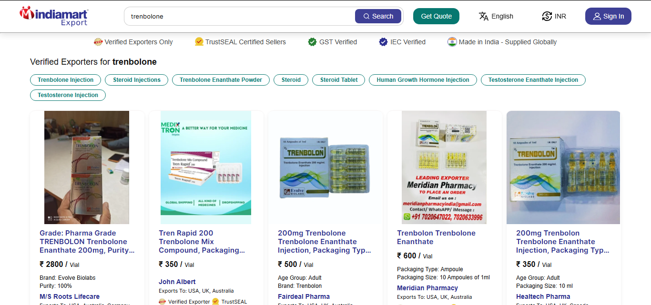Open the Healtech Pharma seller page
651x305 pixels.
pos(543,296)
